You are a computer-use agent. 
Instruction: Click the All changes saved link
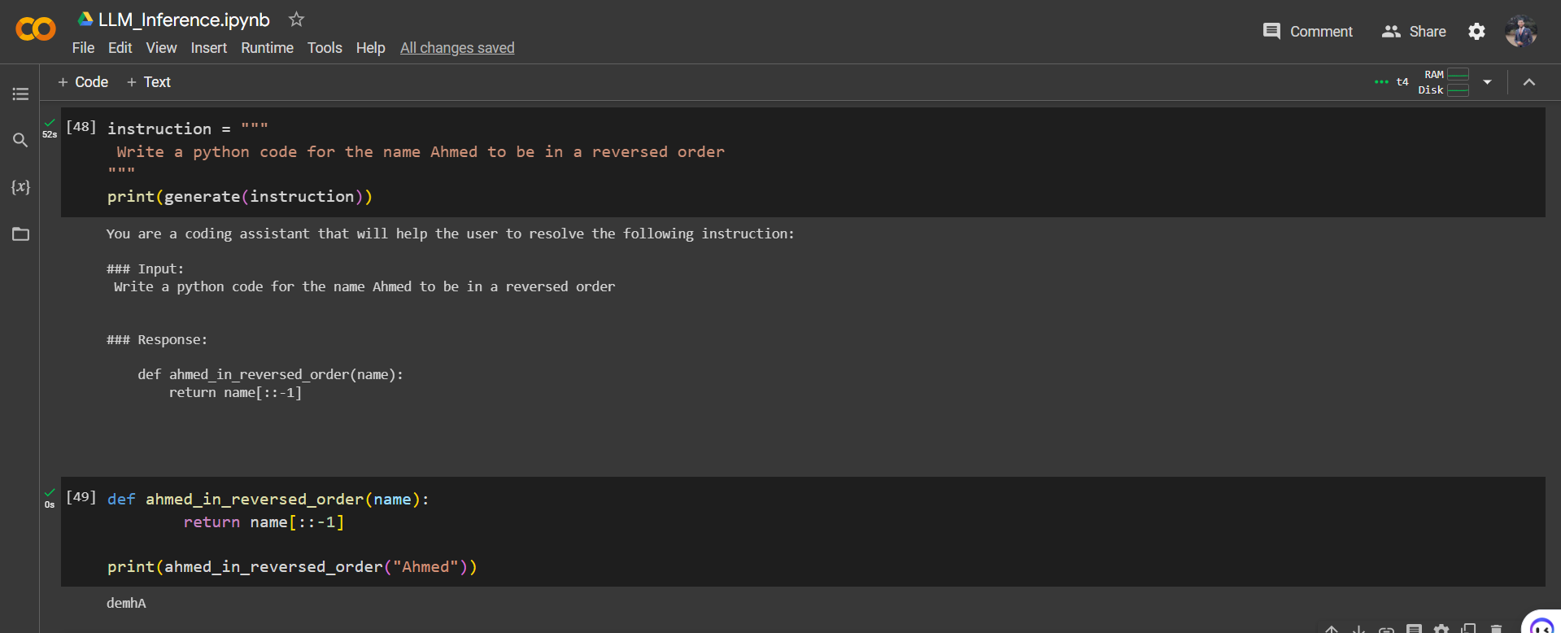(457, 48)
